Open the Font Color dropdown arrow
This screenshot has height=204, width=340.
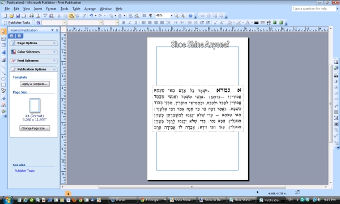pos(252,23)
